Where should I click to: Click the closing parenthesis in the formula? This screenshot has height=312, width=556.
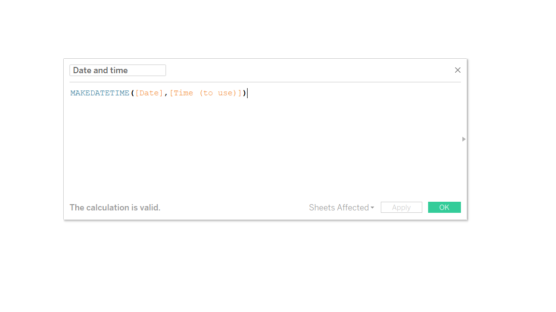tap(244, 92)
